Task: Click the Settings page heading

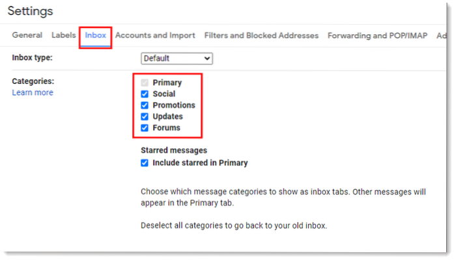Action: pos(30,12)
